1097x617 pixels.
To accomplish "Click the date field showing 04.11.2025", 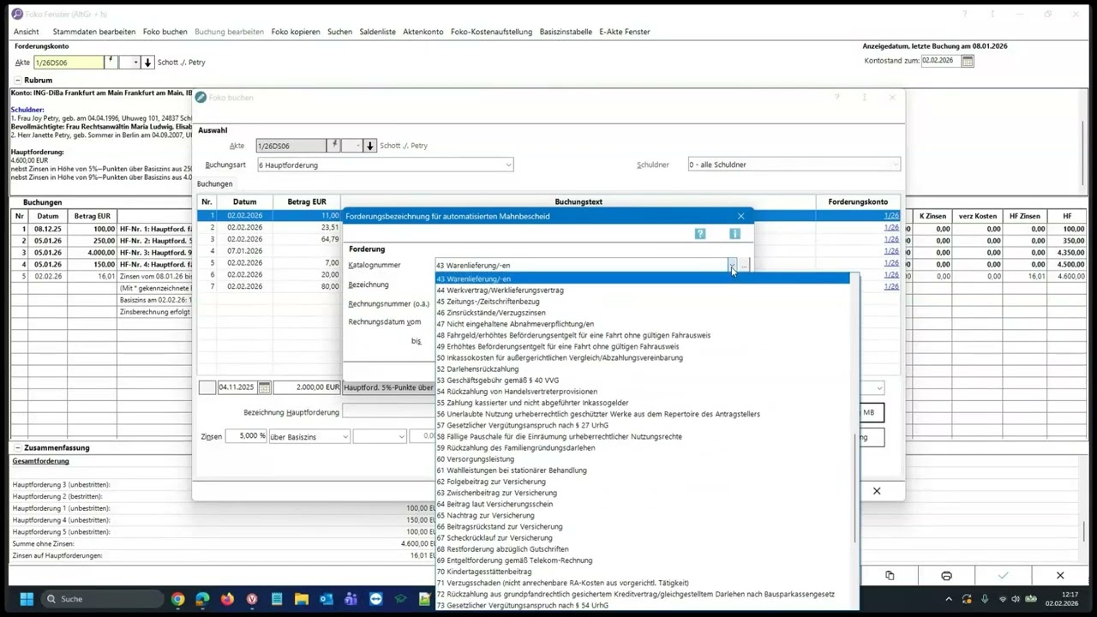I will pos(237,388).
